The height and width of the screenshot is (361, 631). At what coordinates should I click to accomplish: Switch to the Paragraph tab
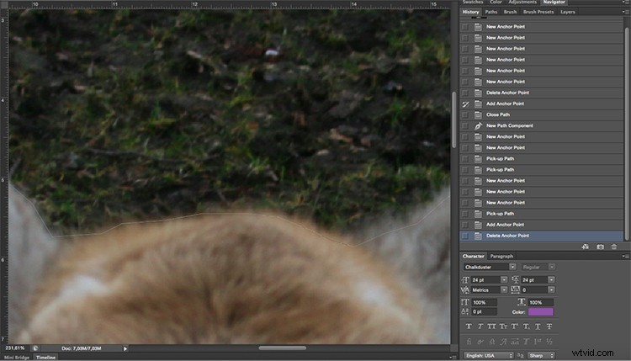pyautogui.click(x=501, y=257)
